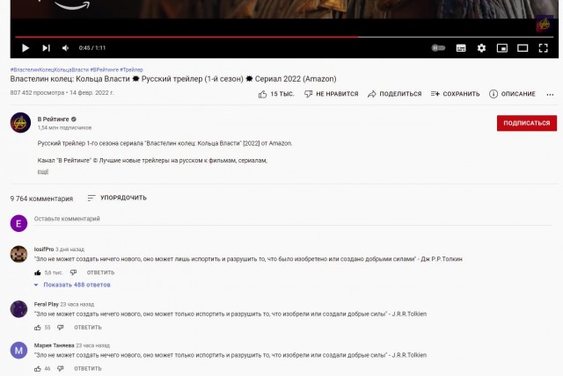Open hashtag #Трейлер
The image size is (563, 376).
131,69
